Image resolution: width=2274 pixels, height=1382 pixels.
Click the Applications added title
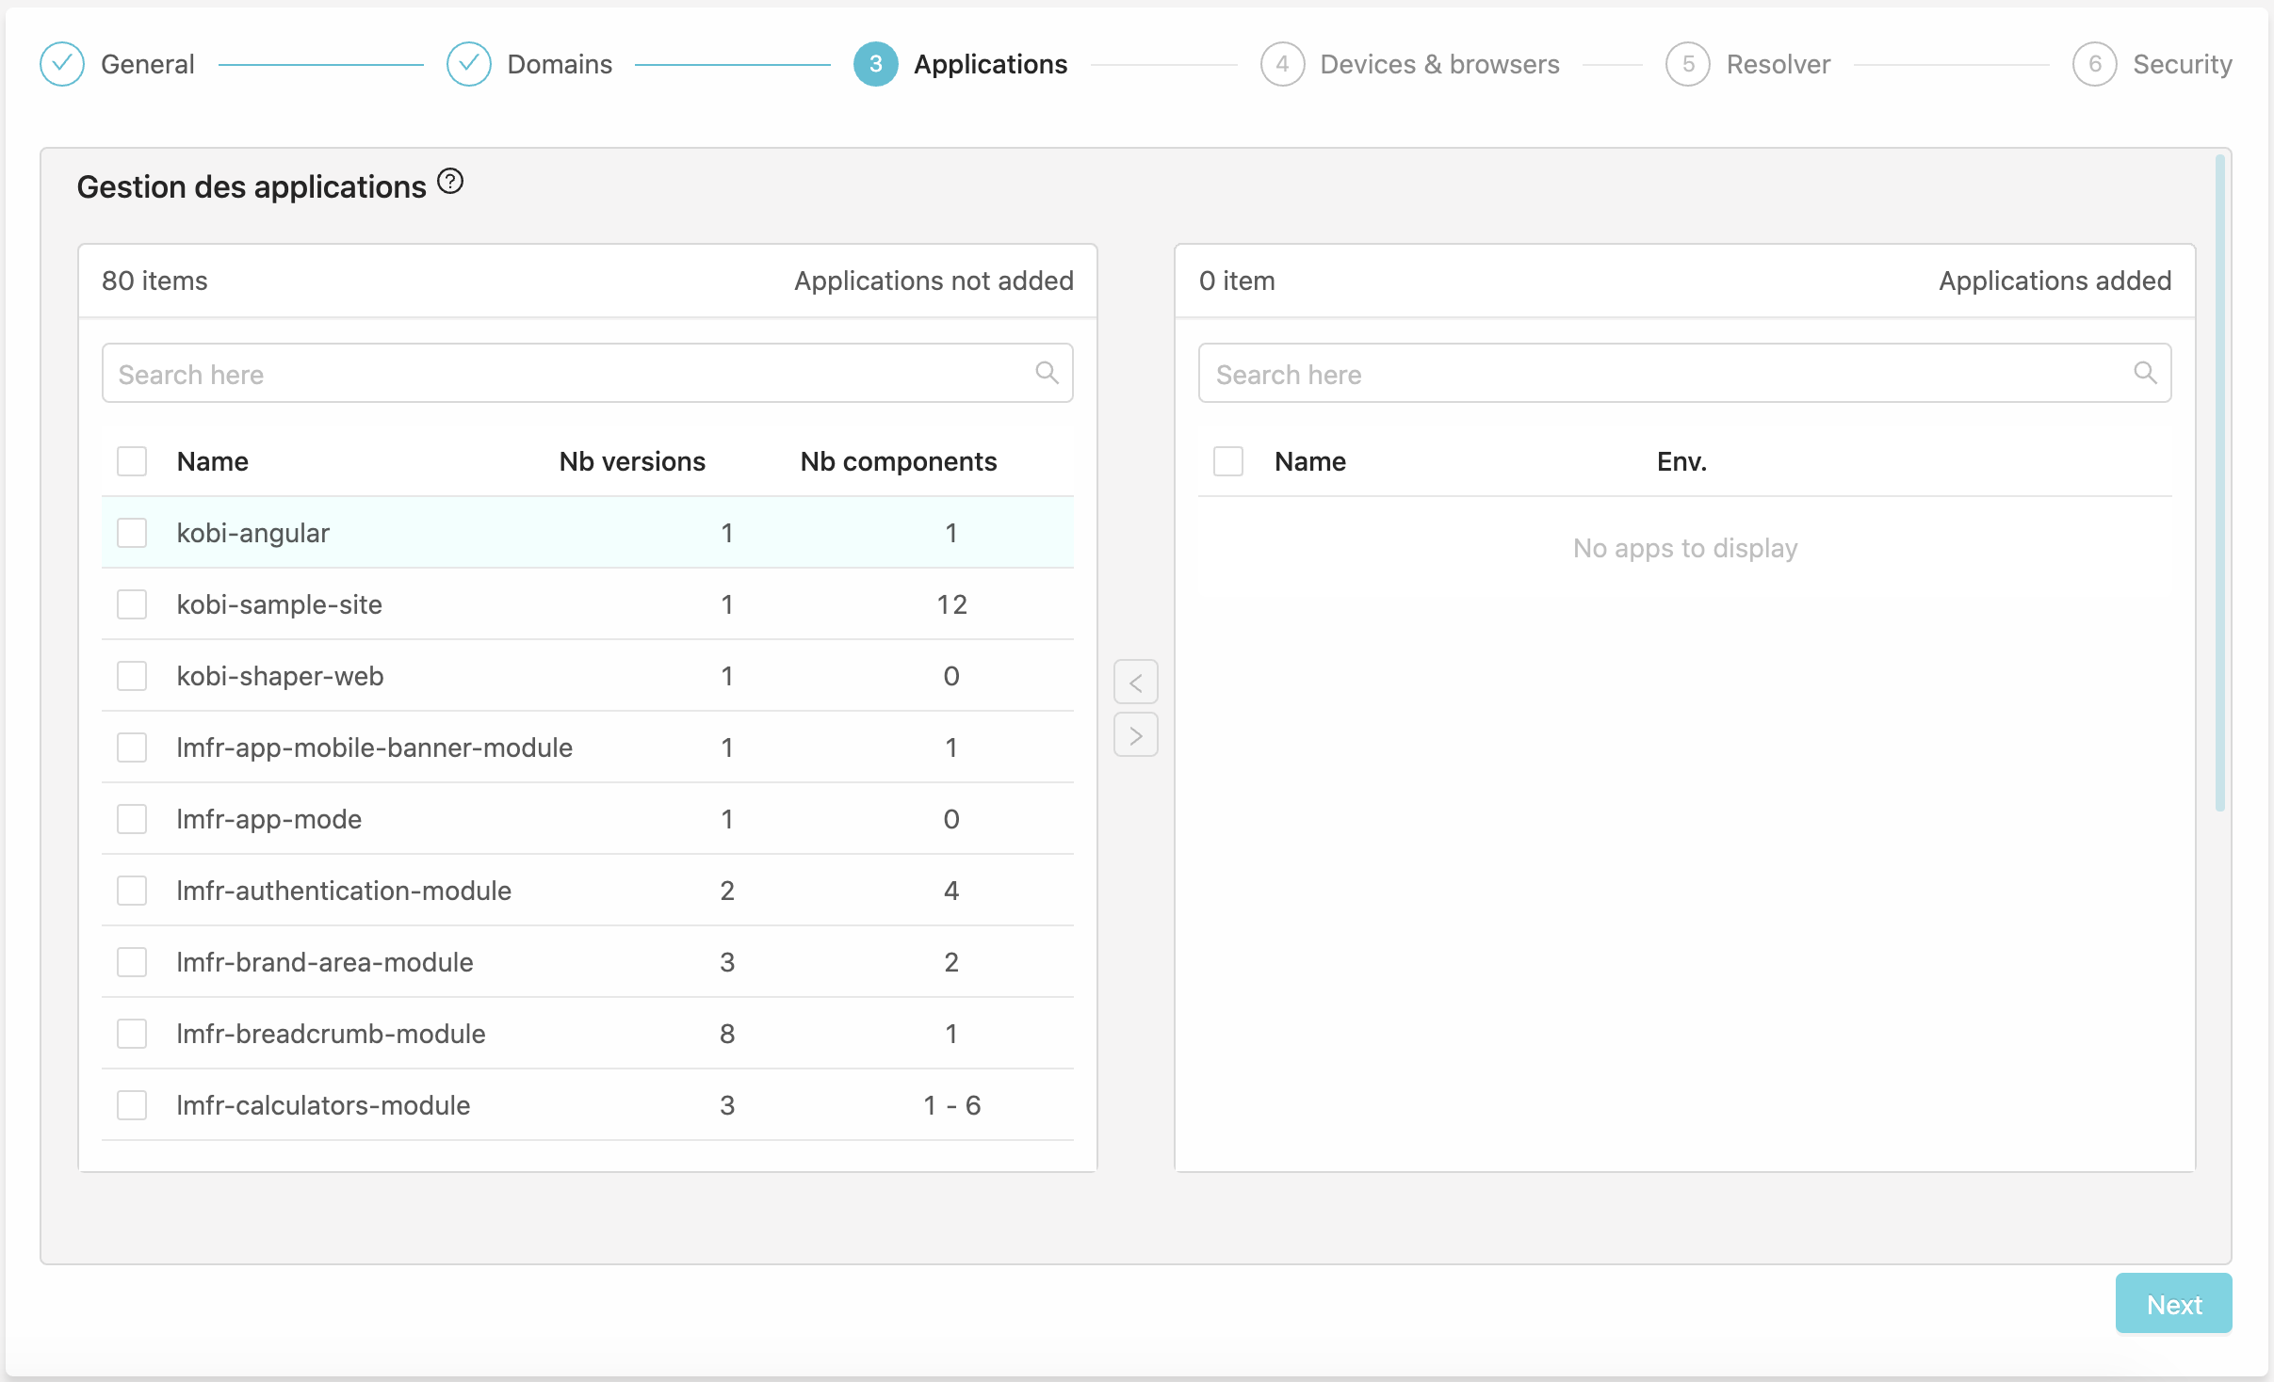2055,281
